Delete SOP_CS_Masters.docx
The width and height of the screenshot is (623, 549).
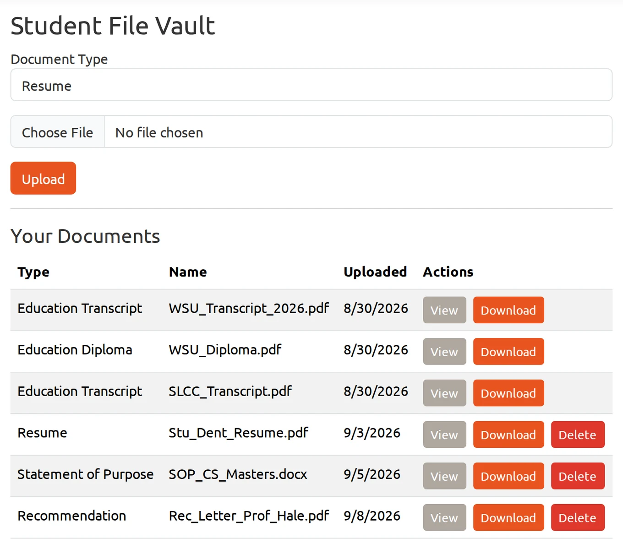(578, 476)
